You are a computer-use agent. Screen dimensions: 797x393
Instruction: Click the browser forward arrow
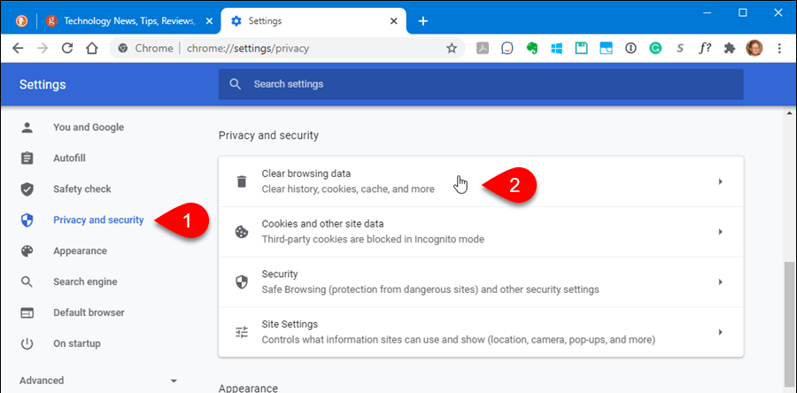tap(43, 48)
